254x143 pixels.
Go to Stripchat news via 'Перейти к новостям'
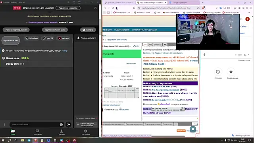click(x=68, y=8)
